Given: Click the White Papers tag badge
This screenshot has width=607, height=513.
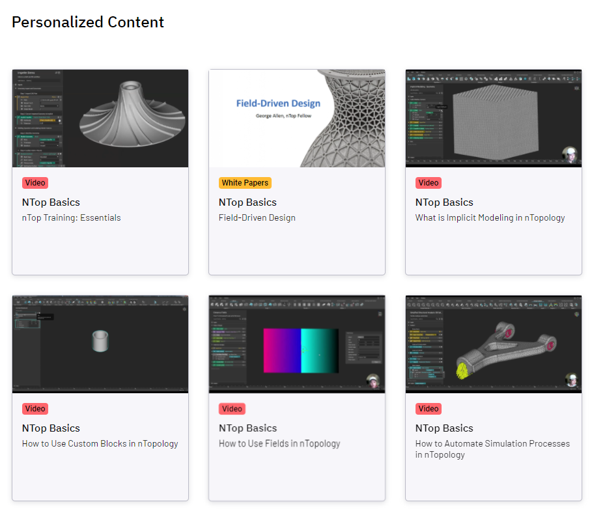Looking at the screenshot, I should point(245,183).
